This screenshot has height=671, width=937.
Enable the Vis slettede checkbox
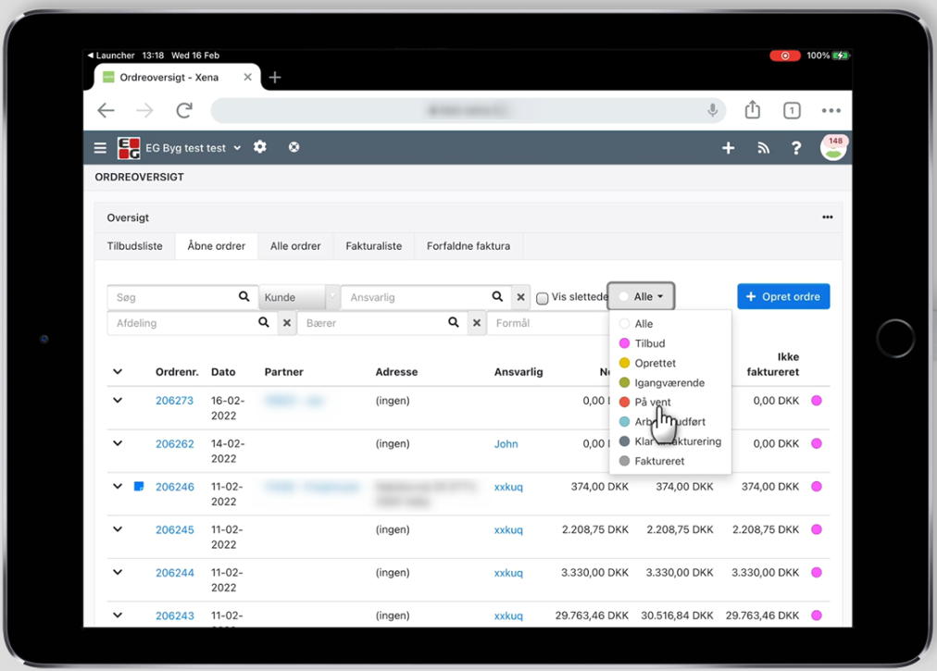[x=543, y=298]
